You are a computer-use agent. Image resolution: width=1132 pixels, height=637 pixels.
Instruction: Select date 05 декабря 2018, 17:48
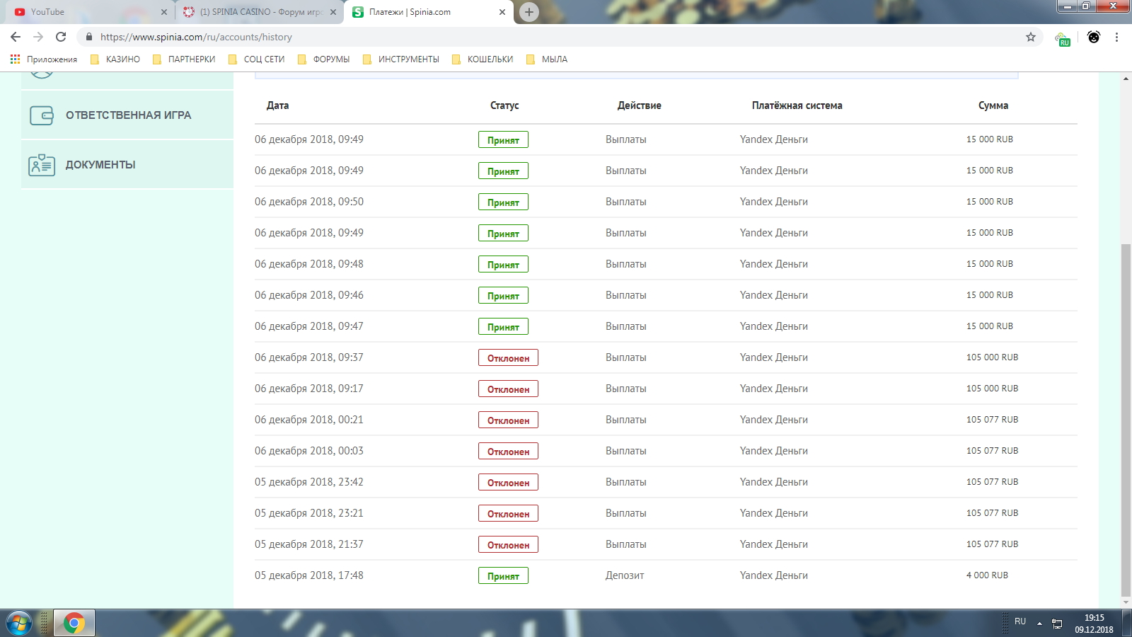point(309,575)
